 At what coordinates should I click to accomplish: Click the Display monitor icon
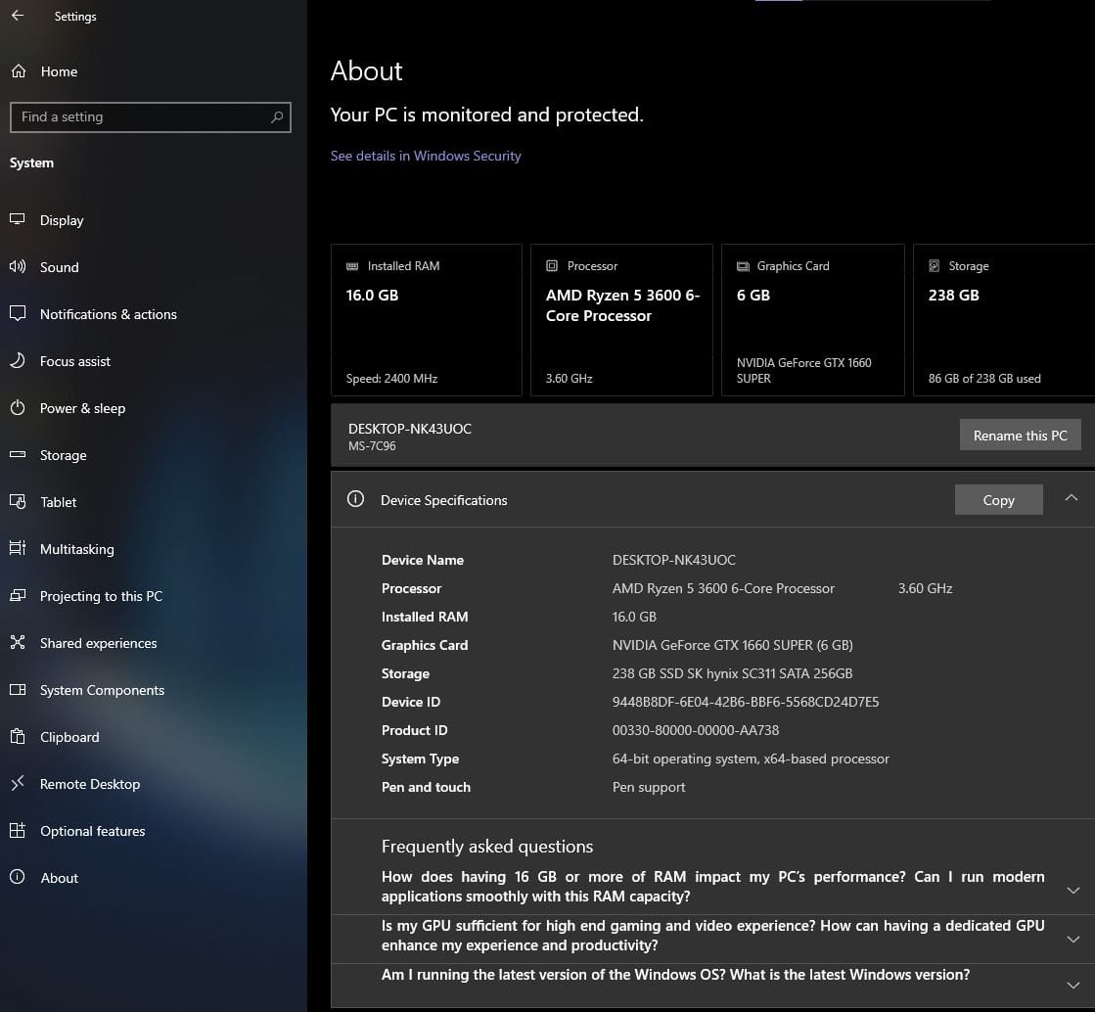[x=18, y=219]
